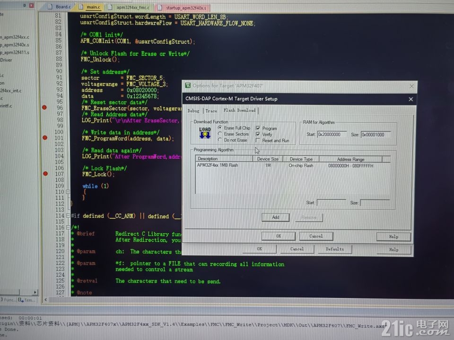Click the FMC_Lock() call on line 107
Screen dimensions: 454x340
click(x=98, y=174)
